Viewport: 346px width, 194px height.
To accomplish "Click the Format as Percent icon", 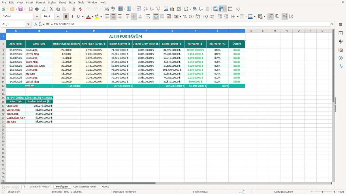I will [x=185, y=17].
